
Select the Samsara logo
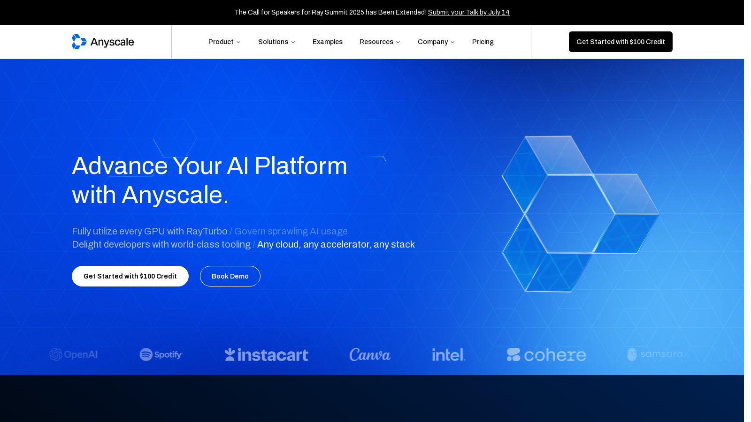click(654, 354)
